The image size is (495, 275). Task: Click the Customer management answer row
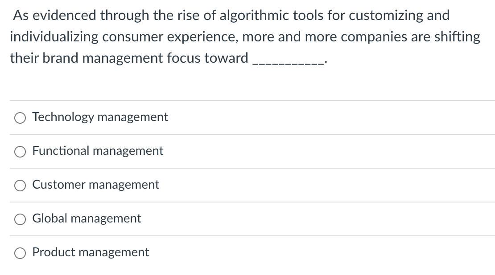coord(247,185)
